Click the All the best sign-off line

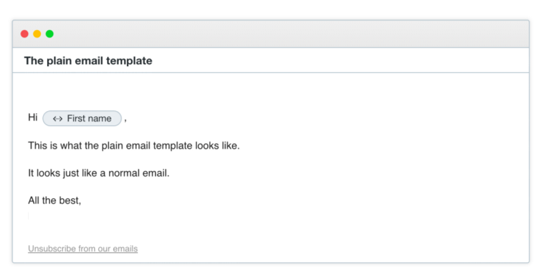pyautogui.click(x=55, y=200)
